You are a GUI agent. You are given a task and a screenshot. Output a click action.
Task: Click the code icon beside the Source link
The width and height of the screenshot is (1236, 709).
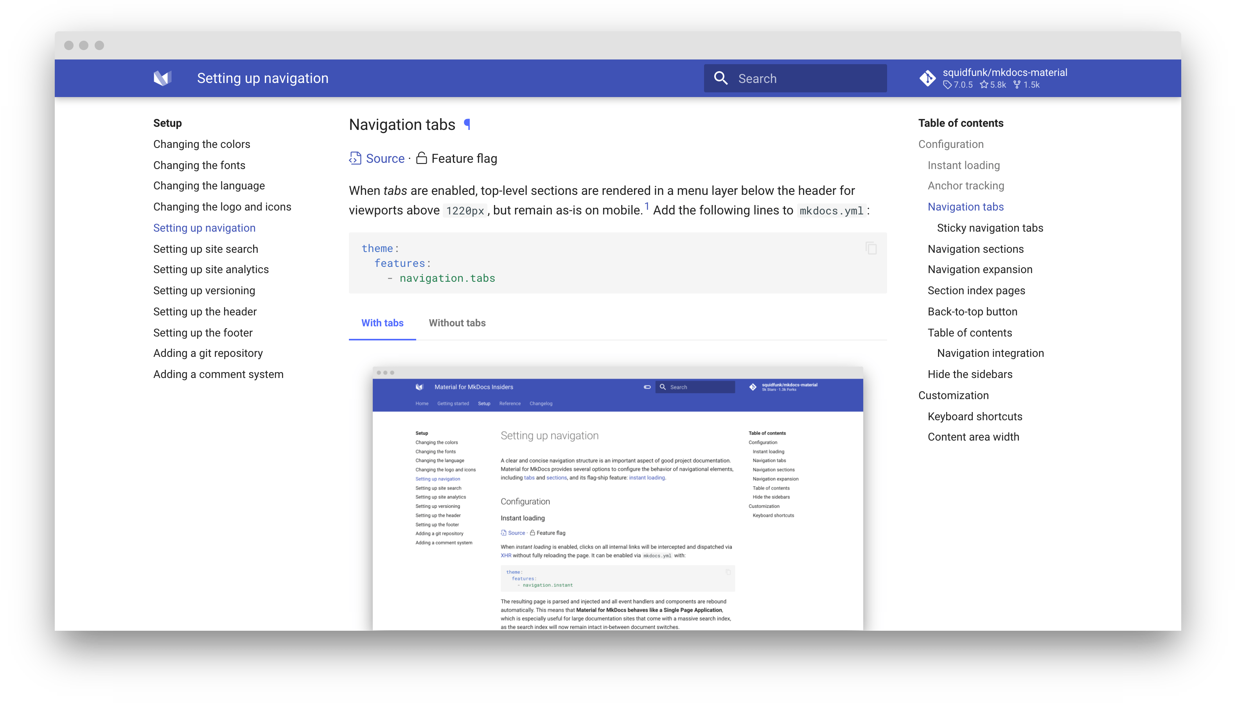click(x=355, y=158)
